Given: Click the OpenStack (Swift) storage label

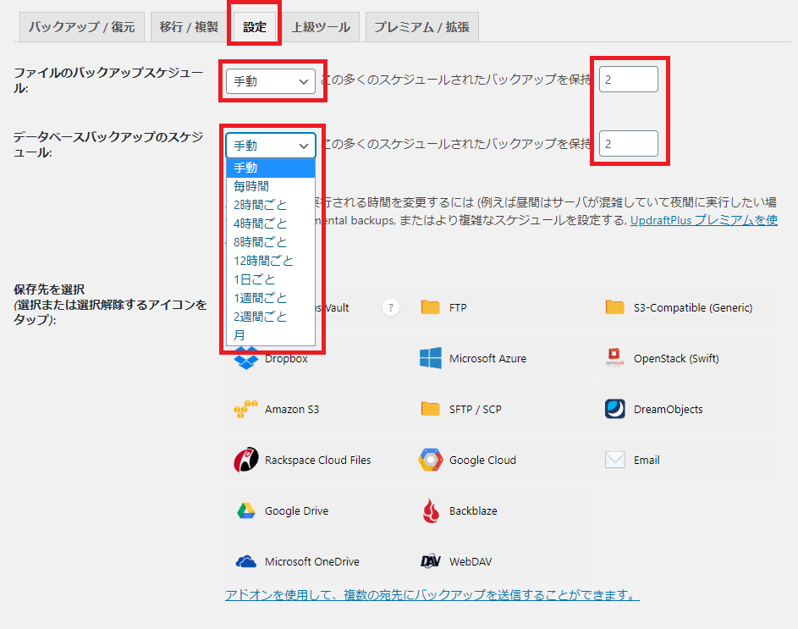Looking at the screenshot, I should tap(676, 359).
